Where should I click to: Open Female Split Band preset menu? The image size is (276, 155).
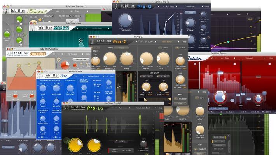pyautogui.click(x=143, y=108)
